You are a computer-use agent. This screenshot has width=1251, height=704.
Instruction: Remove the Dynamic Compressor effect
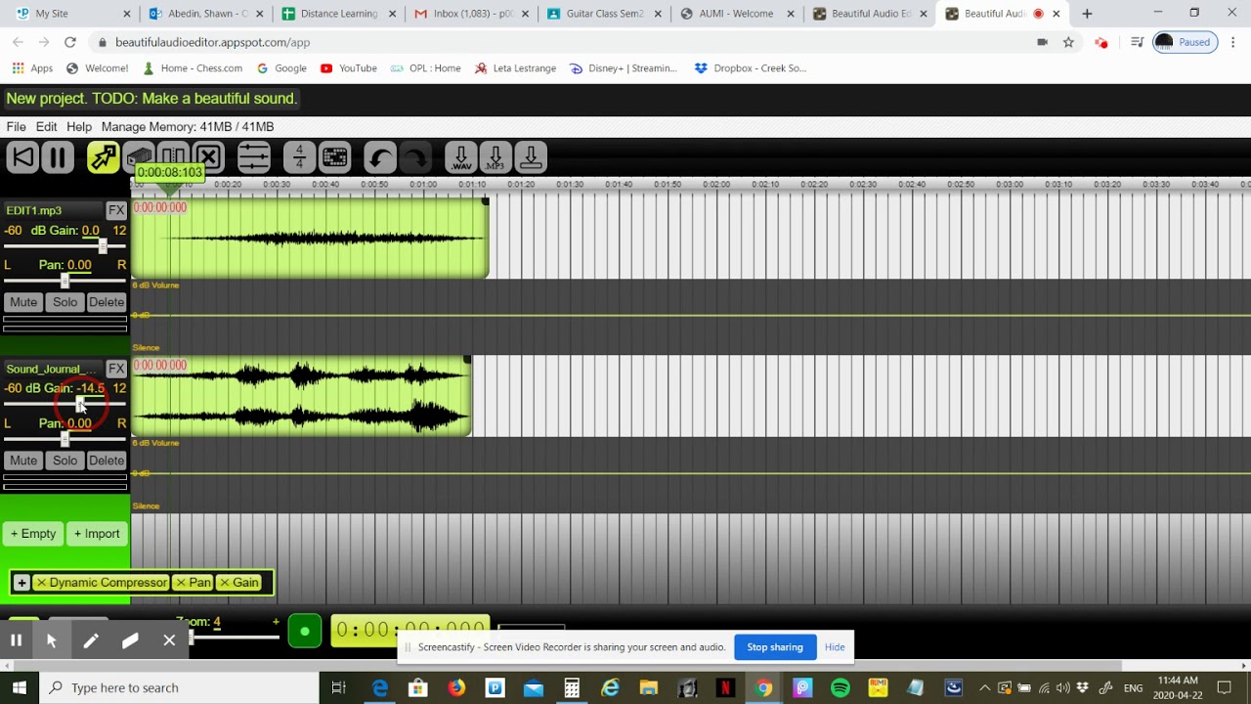click(41, 583)
